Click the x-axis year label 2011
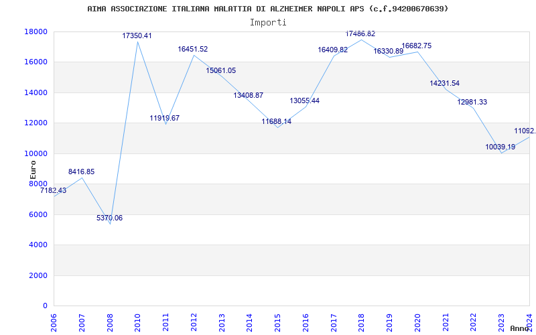Image resolution: width=536 pixels, height=335 pixels. (165, 323)
